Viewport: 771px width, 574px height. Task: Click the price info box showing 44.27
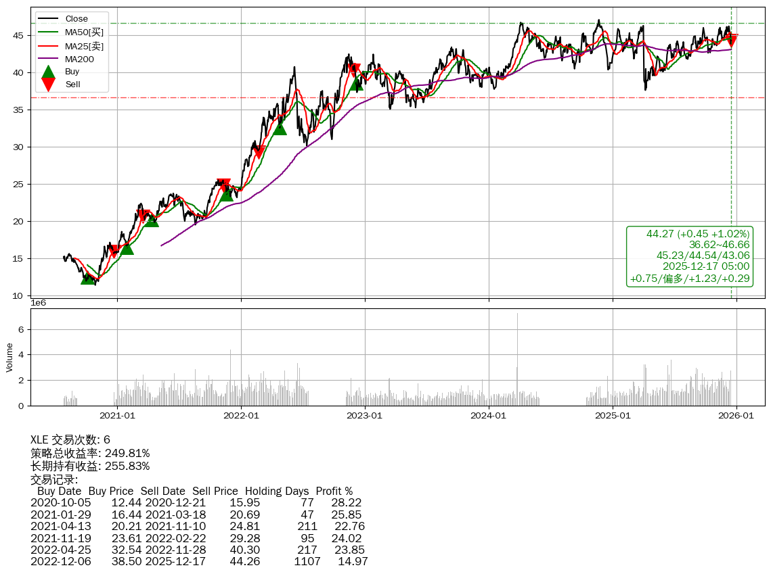tap(690, 256)
